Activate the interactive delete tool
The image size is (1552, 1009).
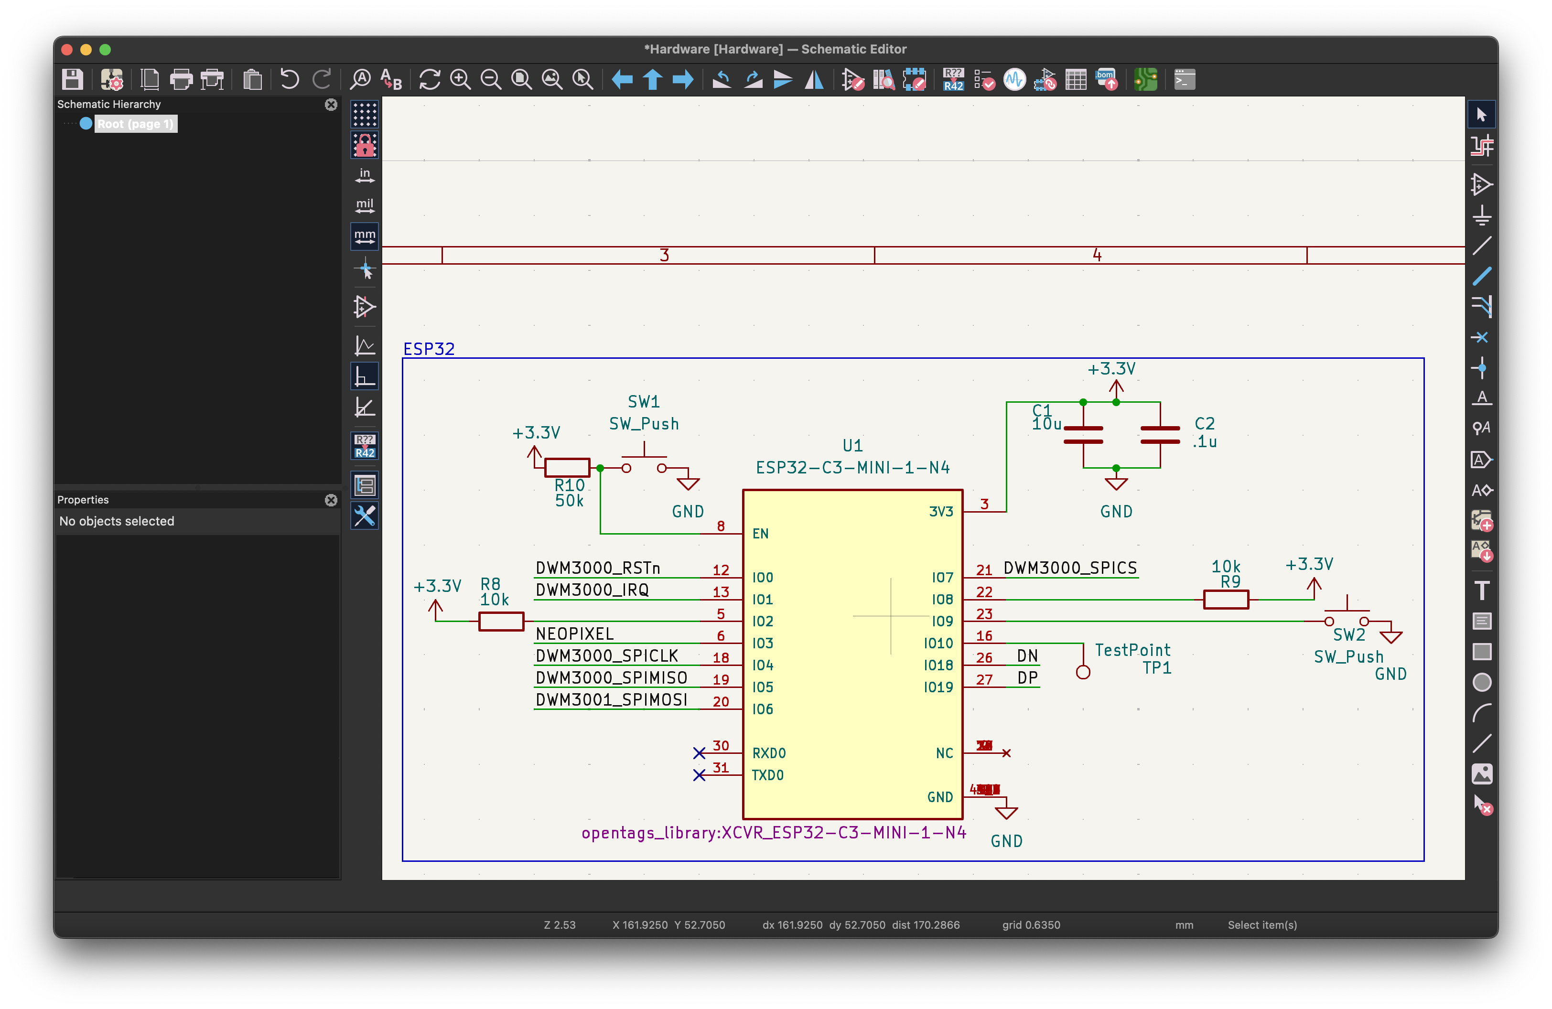1482,805
